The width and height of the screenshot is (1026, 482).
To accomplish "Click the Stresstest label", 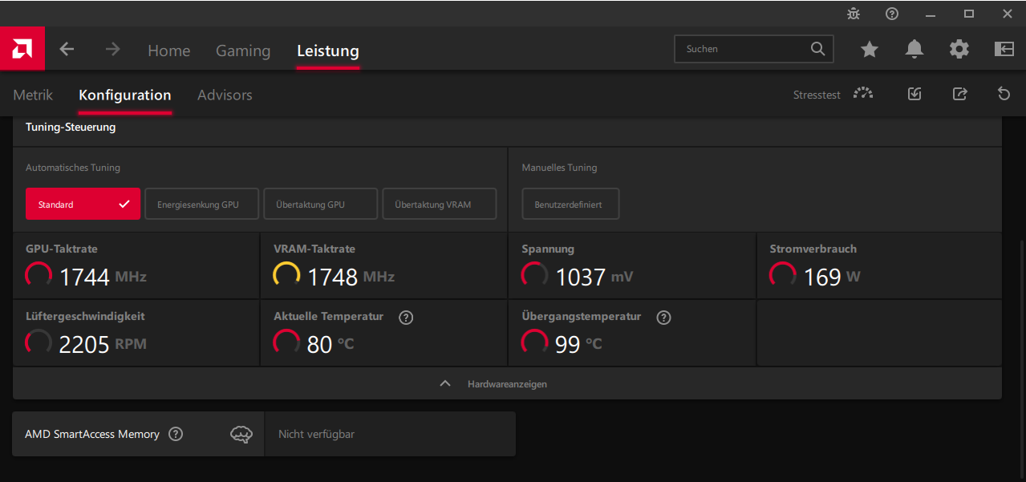I will (817, 95).
